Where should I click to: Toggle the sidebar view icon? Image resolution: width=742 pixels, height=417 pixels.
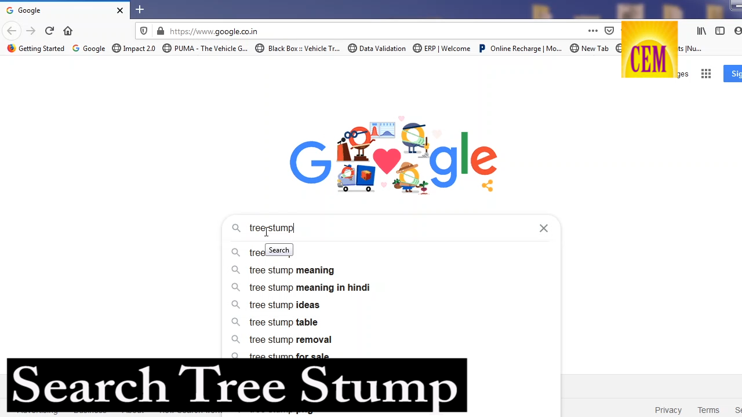[x=720, y=31]
